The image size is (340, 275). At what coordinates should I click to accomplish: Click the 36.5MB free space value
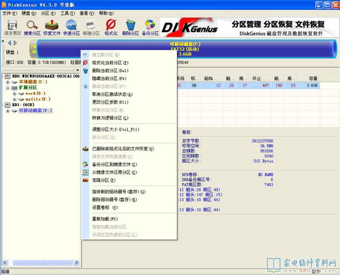(x=266, y=146)
